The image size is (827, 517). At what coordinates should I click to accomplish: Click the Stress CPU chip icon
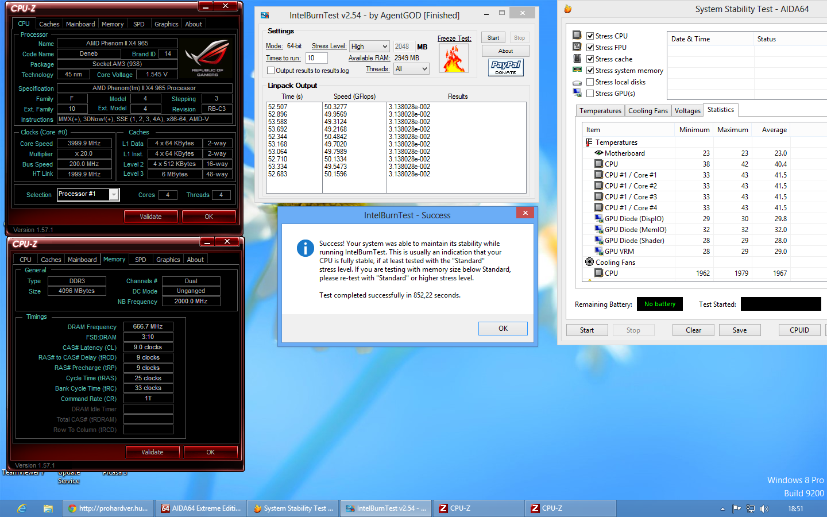pos(577,36)
